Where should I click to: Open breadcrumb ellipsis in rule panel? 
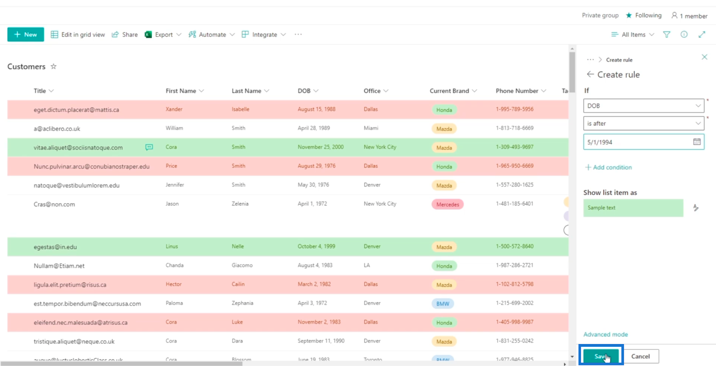click(590, 59)
